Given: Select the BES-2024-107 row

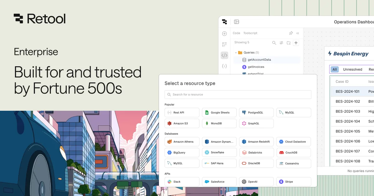Looking at the screenshot, I should pyautogui.click(x=352, y=151).
